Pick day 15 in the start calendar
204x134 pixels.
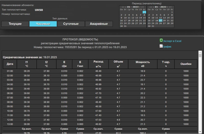[x=144, y=18]
